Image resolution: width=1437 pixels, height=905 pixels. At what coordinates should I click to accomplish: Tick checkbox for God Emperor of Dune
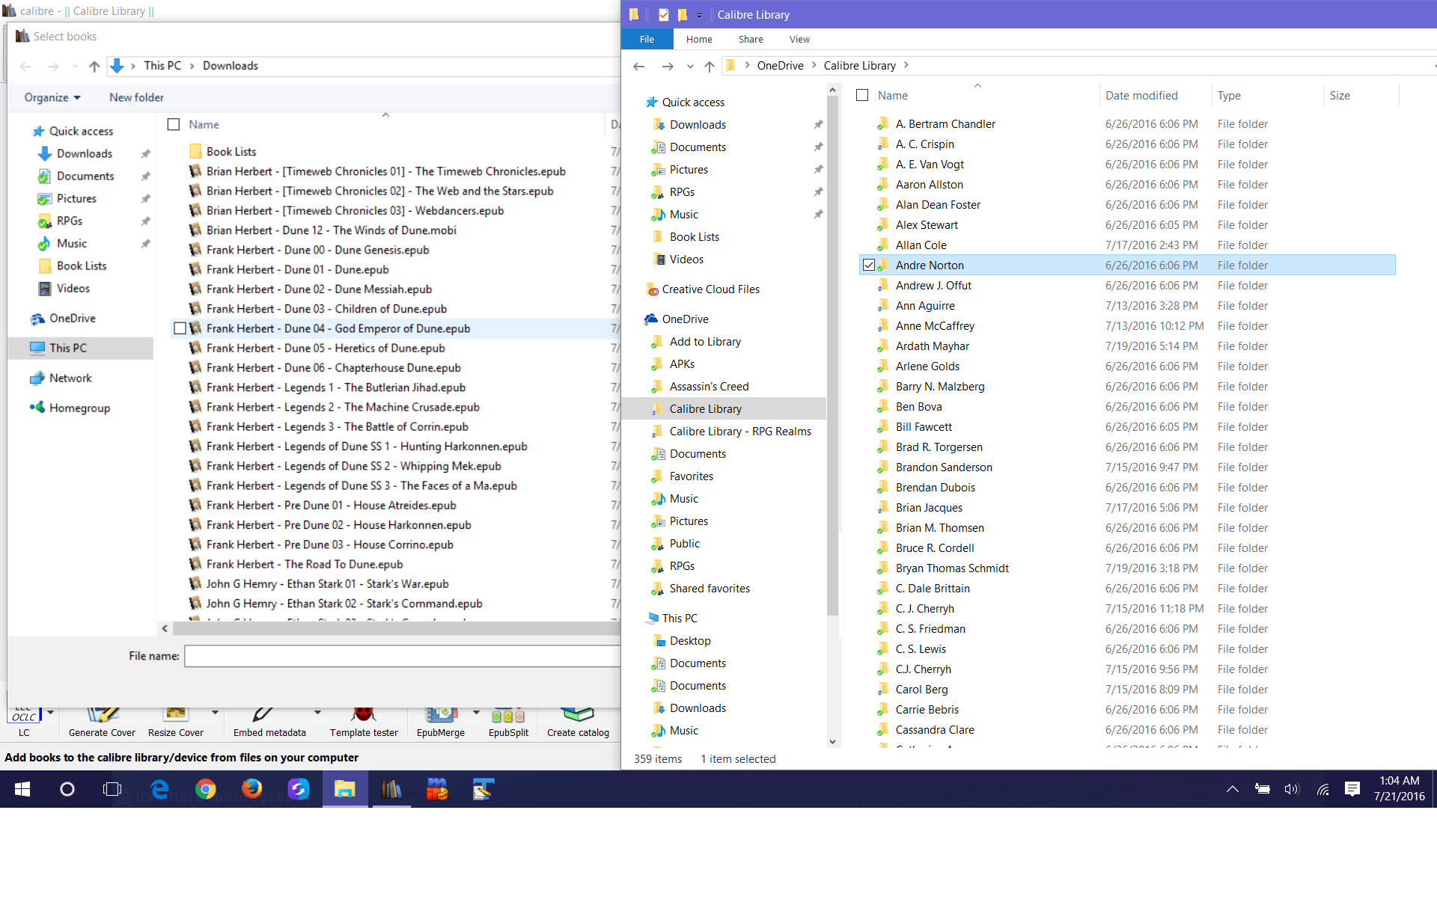180,328
